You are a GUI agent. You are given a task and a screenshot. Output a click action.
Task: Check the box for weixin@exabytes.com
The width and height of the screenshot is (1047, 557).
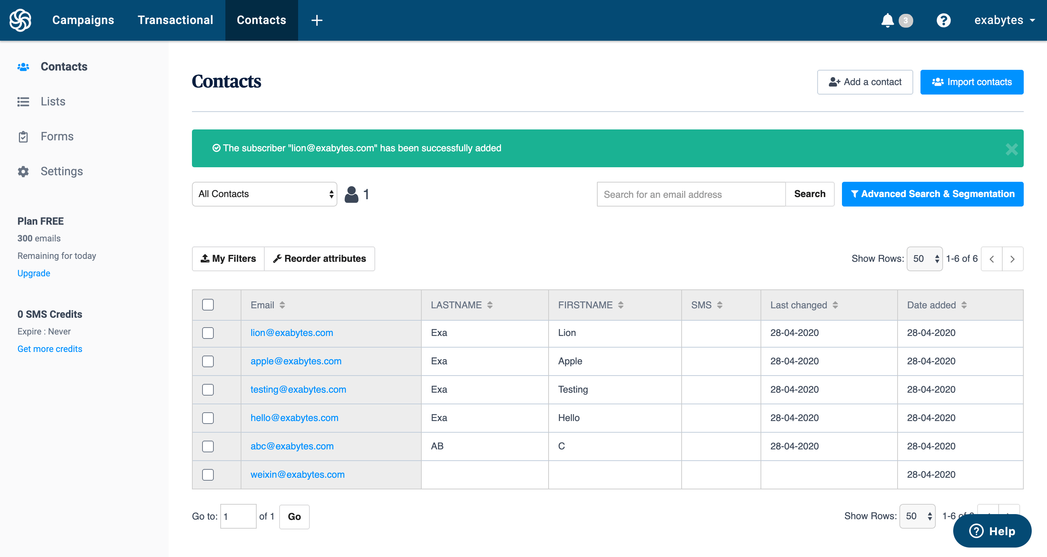click(208, 475)
